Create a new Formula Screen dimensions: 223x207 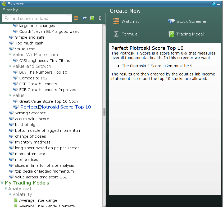click(x=126, y=34)
